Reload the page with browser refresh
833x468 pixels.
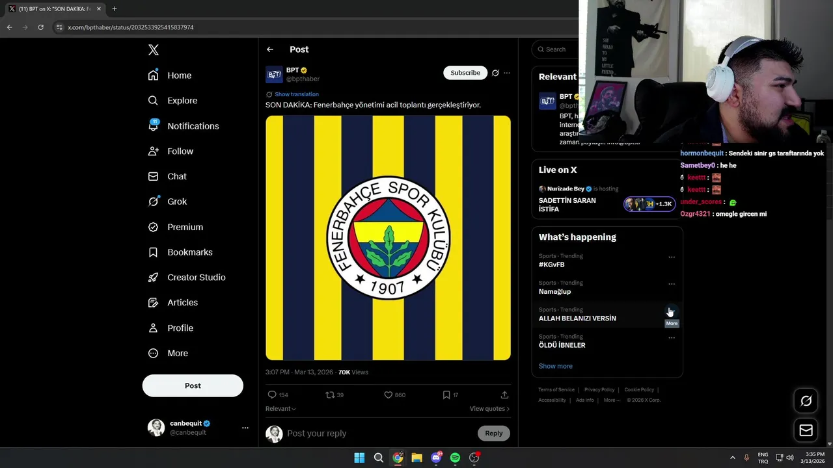coord(40,27)
